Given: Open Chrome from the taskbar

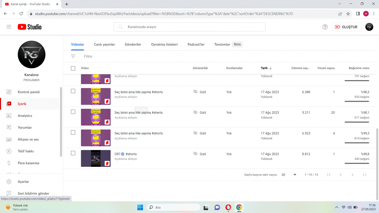Looking at the screenshot, I should pyautogui.click(x=239, y=207).
